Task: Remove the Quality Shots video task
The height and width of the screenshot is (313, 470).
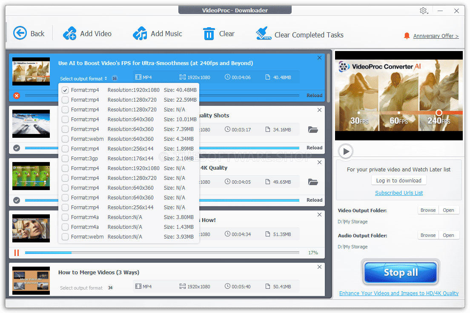Action: pos(320,110)
